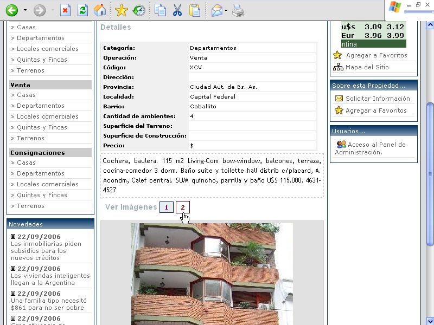Click the Venta section heading in sidebar
Screen dimensions: 434x325
tap(50, 85)
